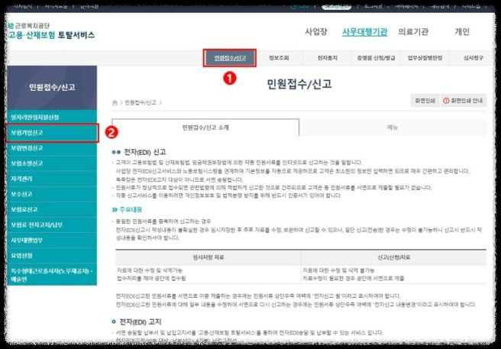Click the 민원접수/신고 breadcrumb link
The height and width of the screenshot is (349, 501).
click(141, 102)
